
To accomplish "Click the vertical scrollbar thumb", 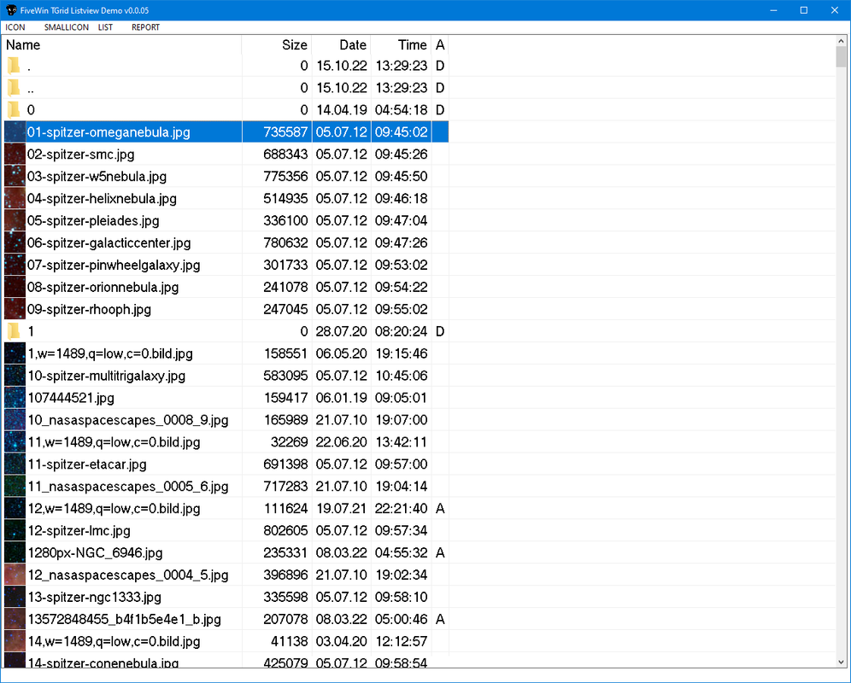I will point(841,57).
